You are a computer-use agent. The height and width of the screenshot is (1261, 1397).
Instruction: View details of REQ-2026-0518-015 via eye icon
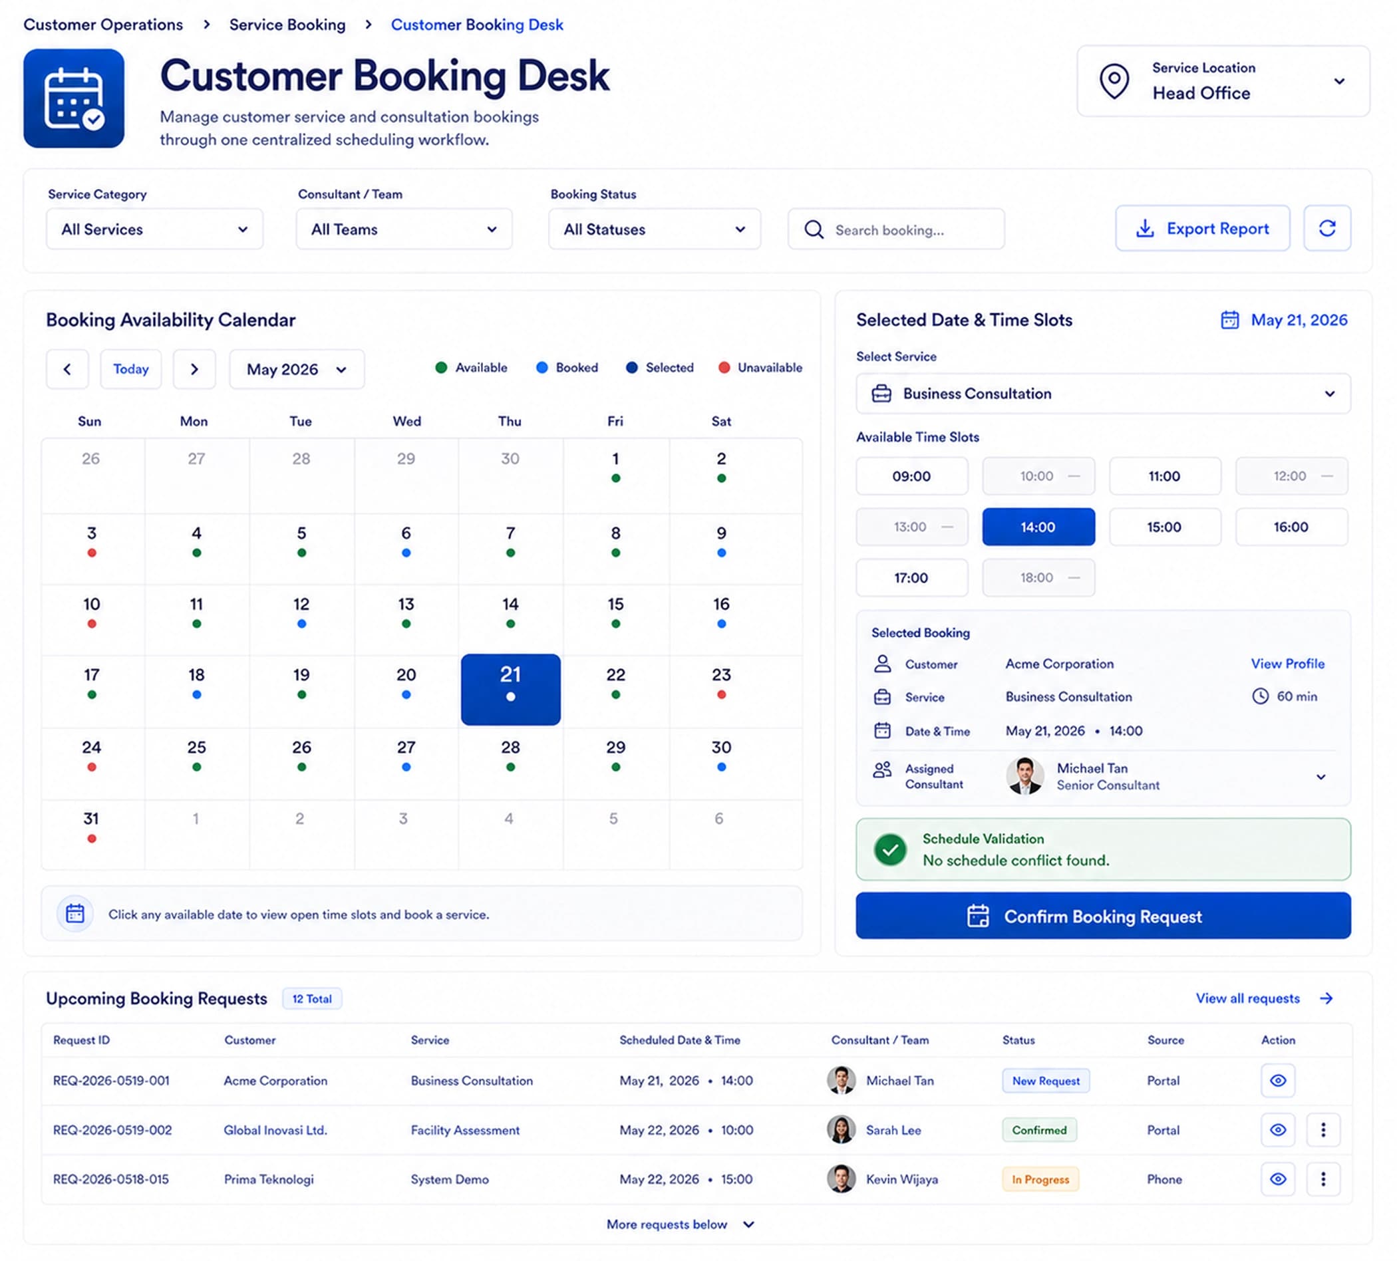click(x=1278, y=1179)
